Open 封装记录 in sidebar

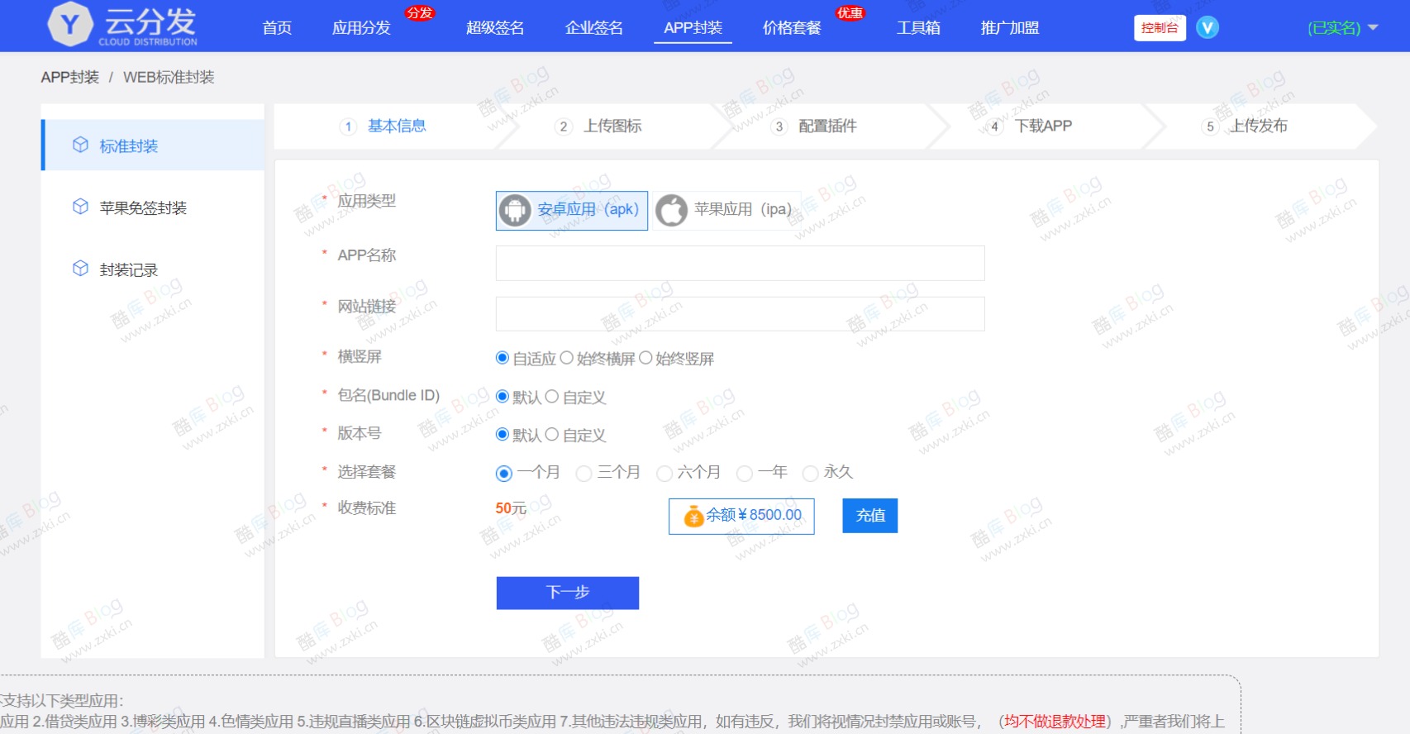pos(153,269)
